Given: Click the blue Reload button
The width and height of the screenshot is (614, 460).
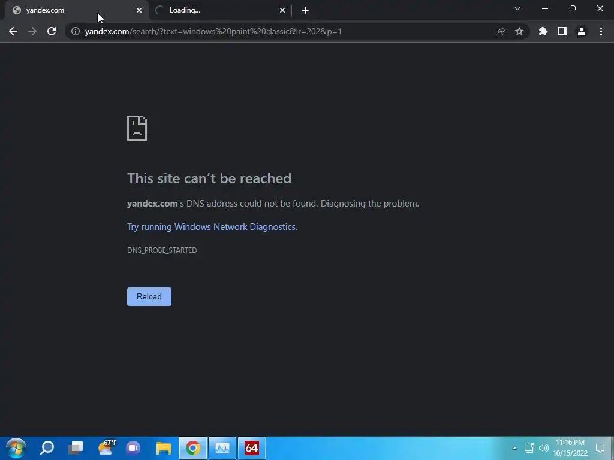Looking at the screenshot, I should [x=149, y=297].
